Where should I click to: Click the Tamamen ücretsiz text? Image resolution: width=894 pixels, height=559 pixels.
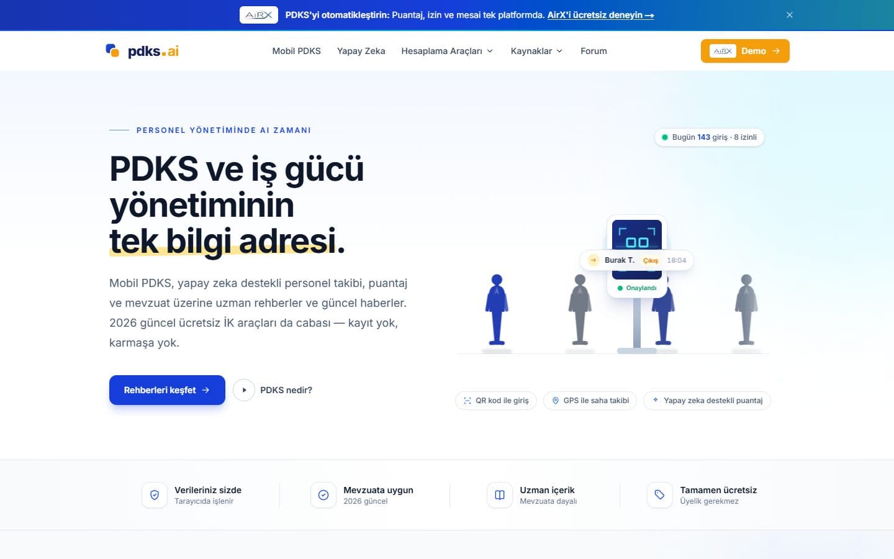coord(718,490)
